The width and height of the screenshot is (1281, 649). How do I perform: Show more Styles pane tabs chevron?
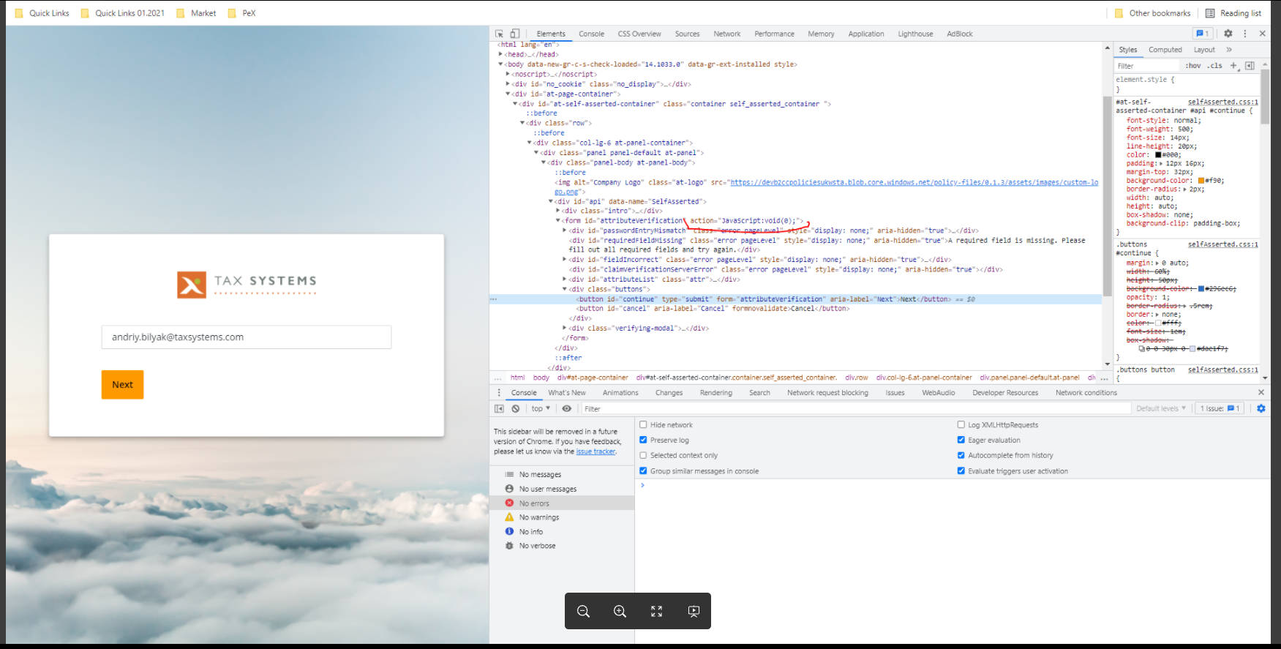(x=1229, y=50)
